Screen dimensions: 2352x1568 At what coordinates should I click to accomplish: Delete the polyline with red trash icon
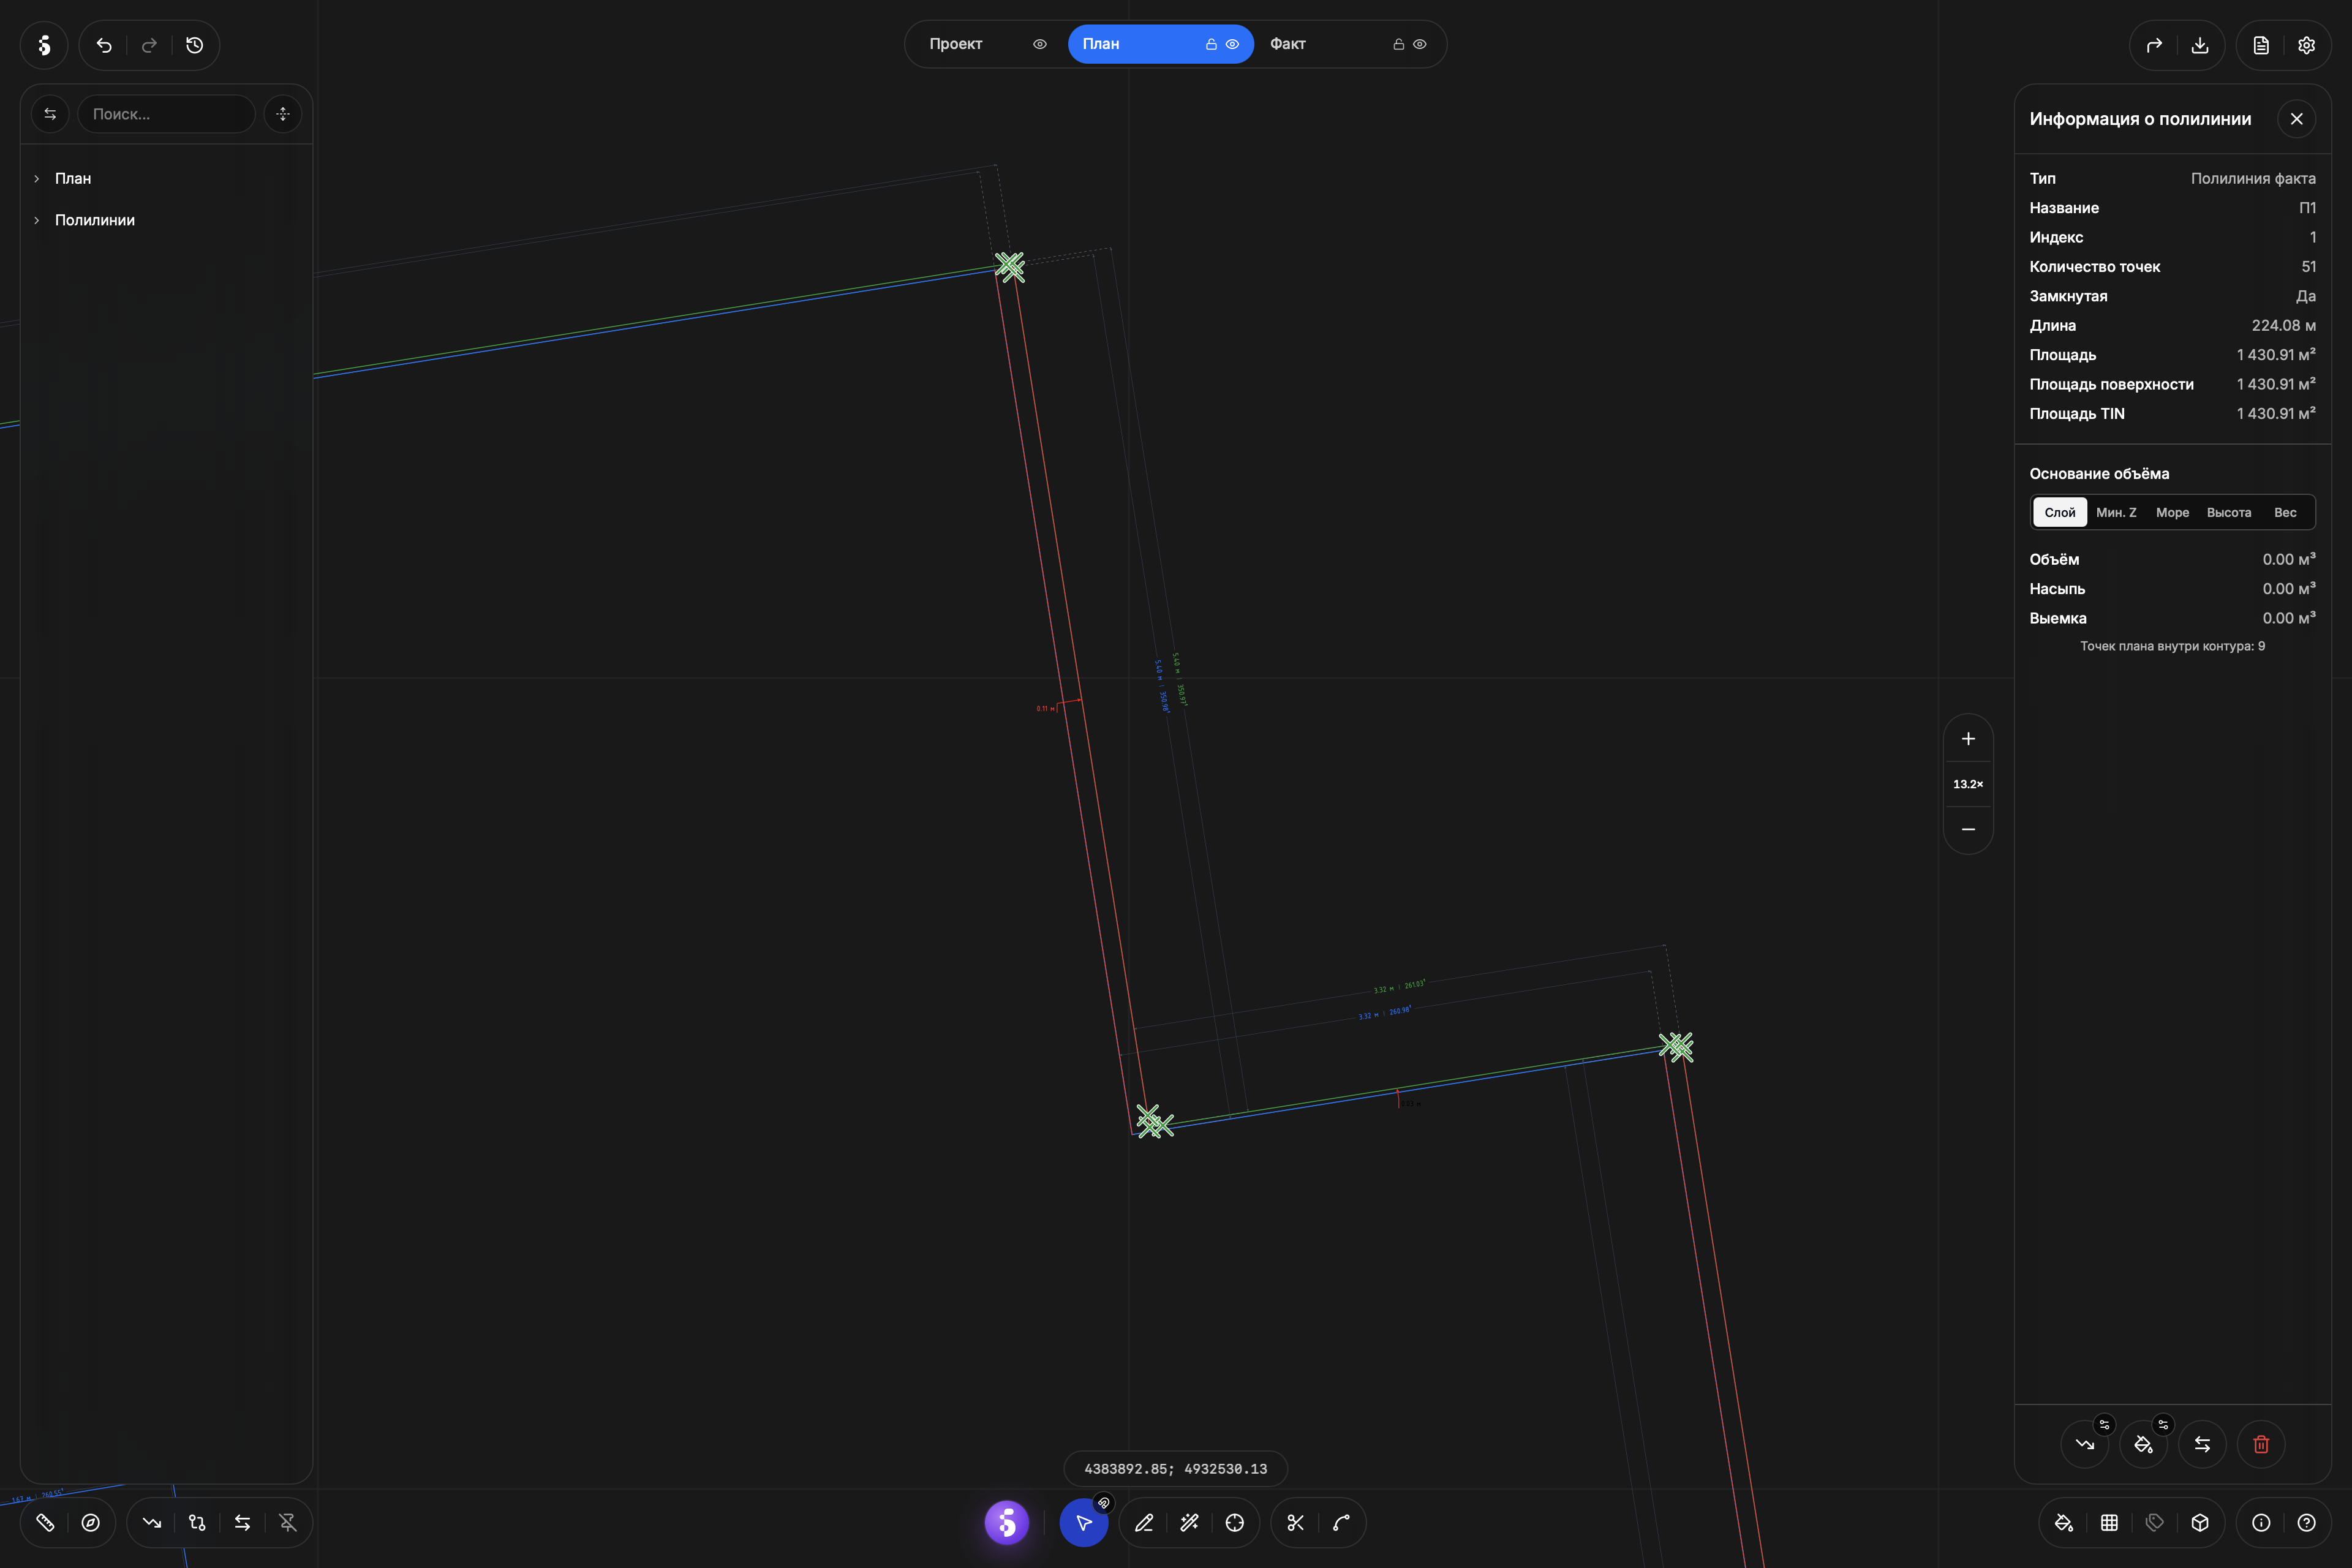pyautogui.click(x=2261, y=1444)
